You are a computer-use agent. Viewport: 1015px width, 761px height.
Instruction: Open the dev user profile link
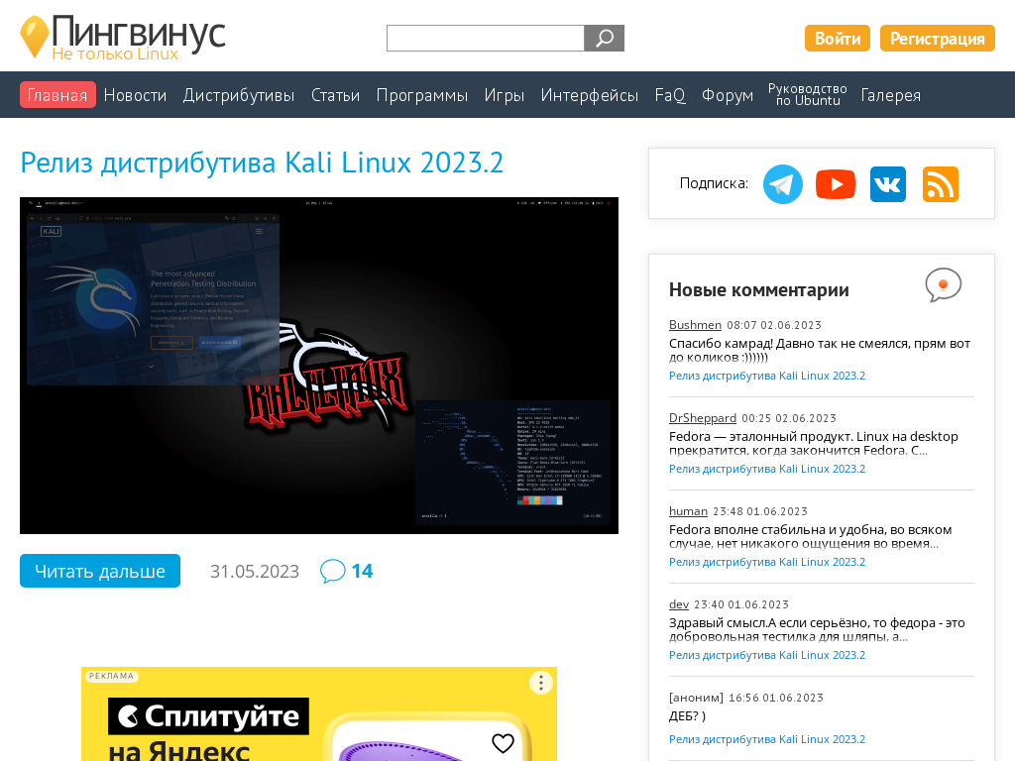coord(678,604)
